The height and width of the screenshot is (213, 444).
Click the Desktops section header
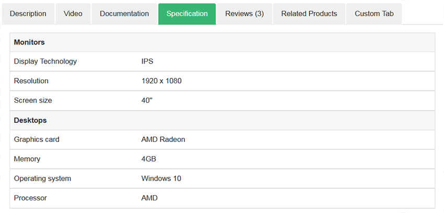223,121
